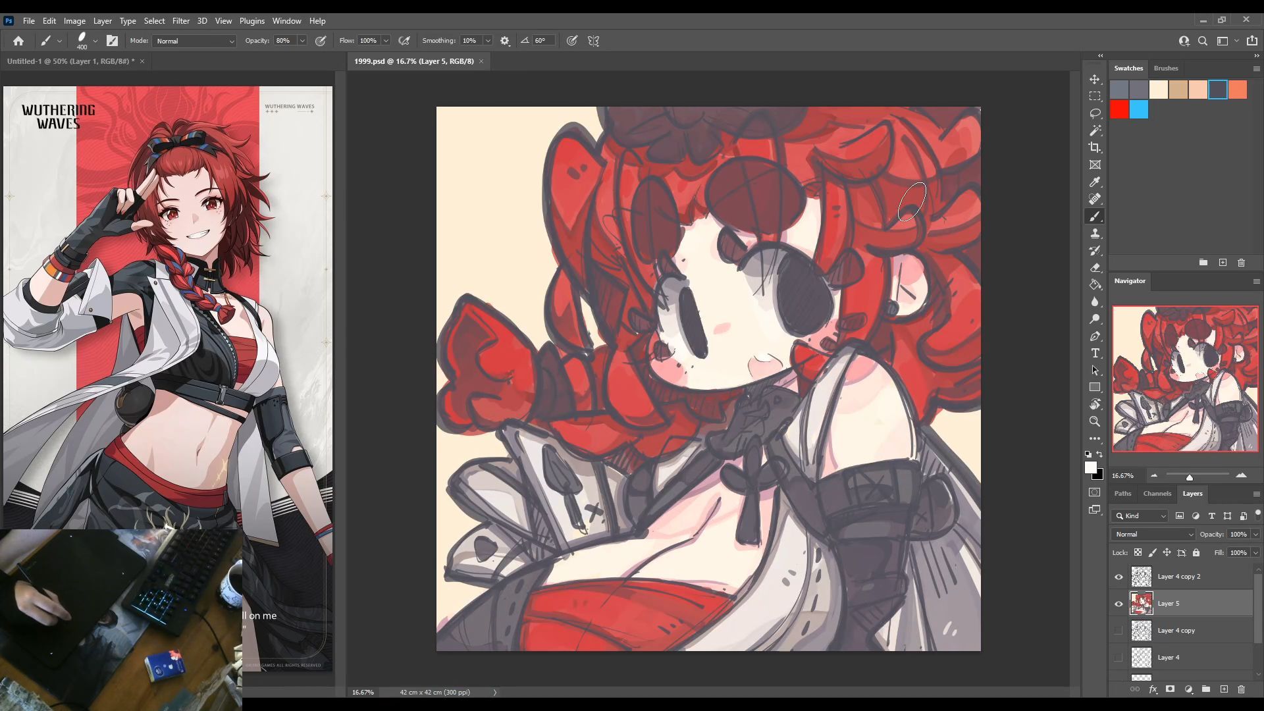This screenshot has width=1264, height=711.
Task: Show Layer 4 copy visibility
Action: [x=1119, y=631]
